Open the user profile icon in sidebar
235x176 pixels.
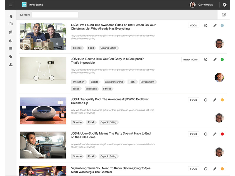[11, 65]
